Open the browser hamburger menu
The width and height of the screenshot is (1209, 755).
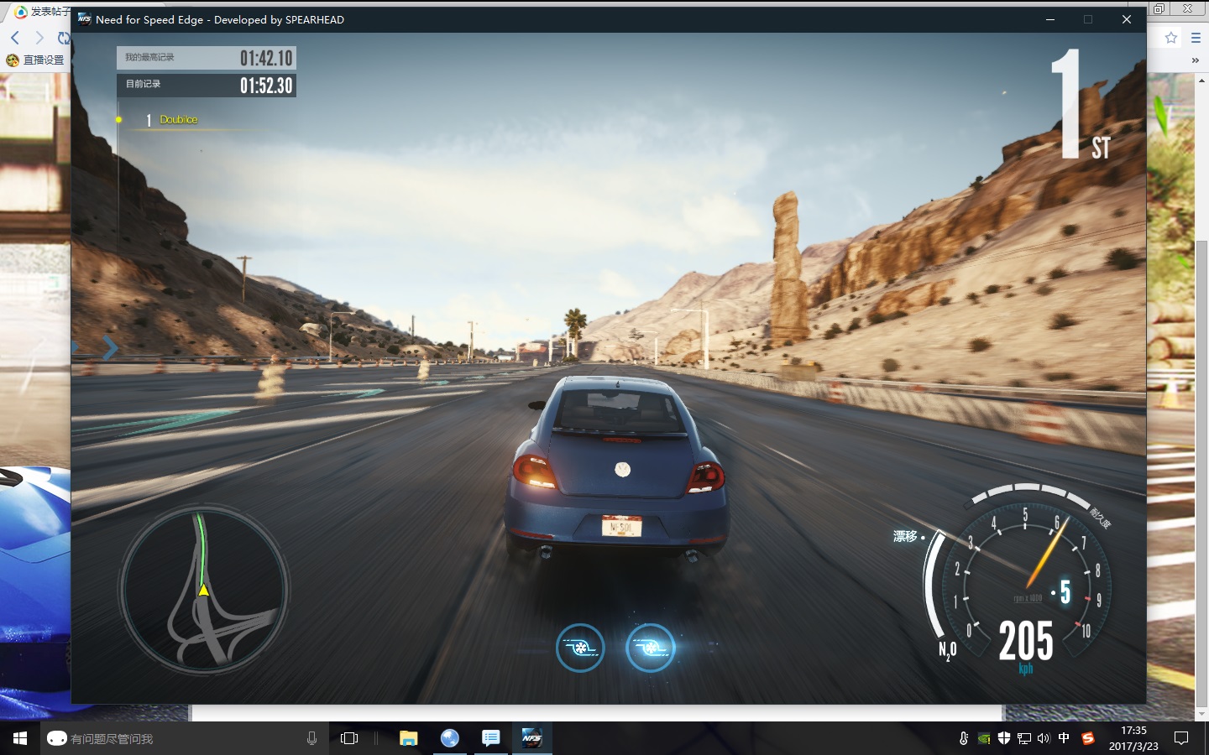[1196, 38]
